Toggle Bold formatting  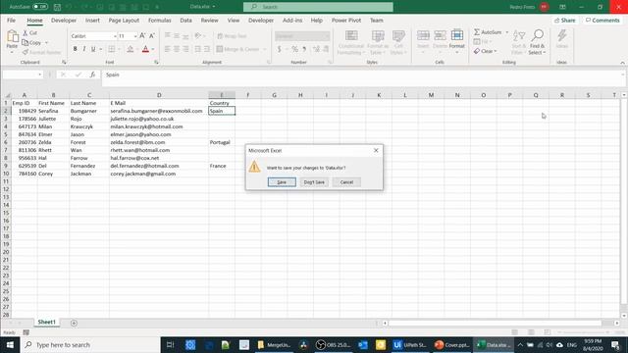point(75,49)
